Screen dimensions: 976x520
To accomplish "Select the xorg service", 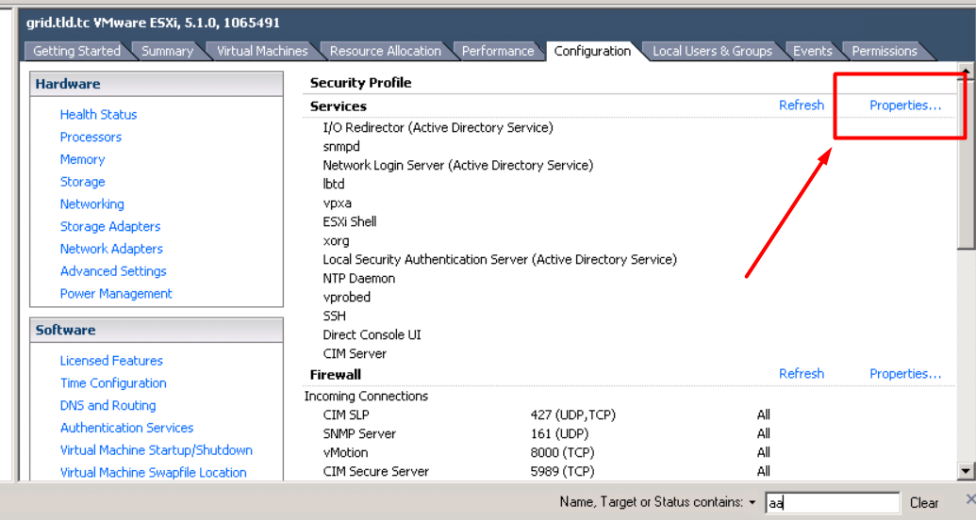I will (x=336, y=241).
